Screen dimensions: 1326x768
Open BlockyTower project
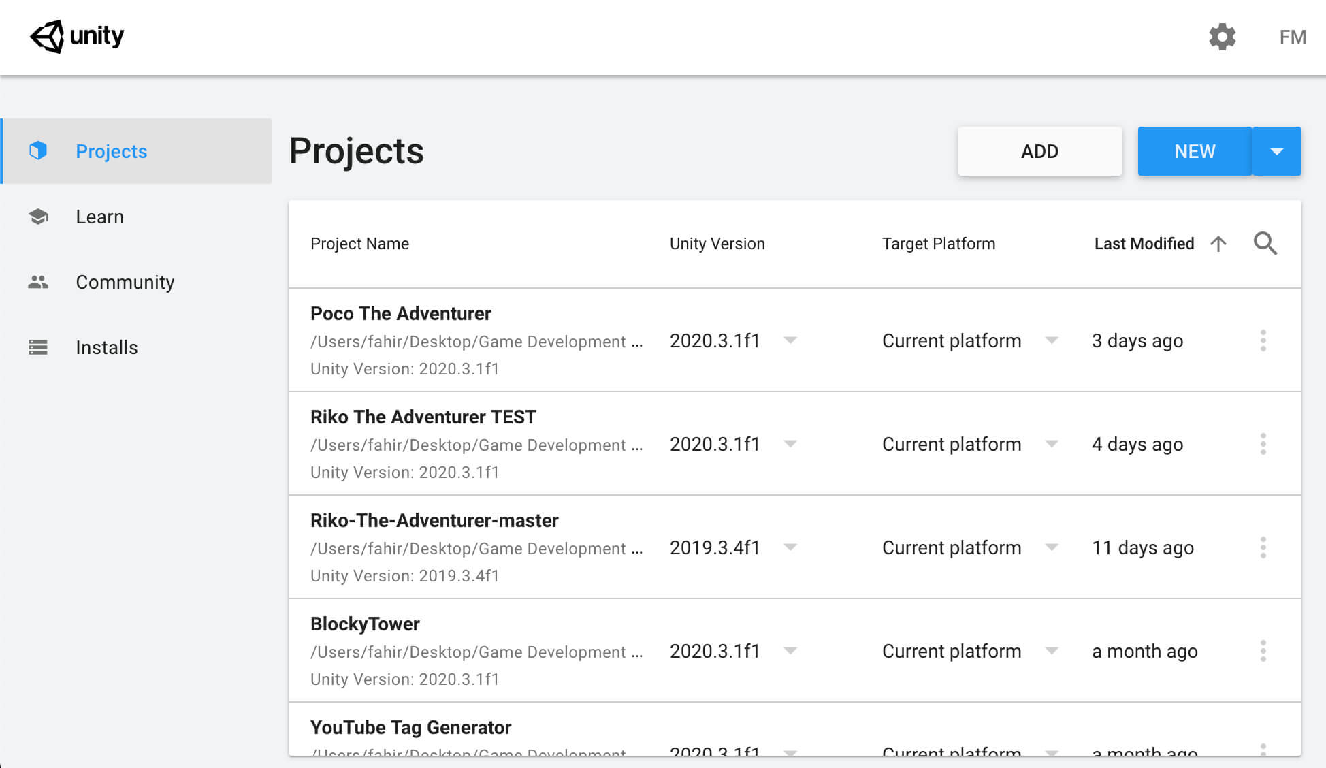pos(795,650)
